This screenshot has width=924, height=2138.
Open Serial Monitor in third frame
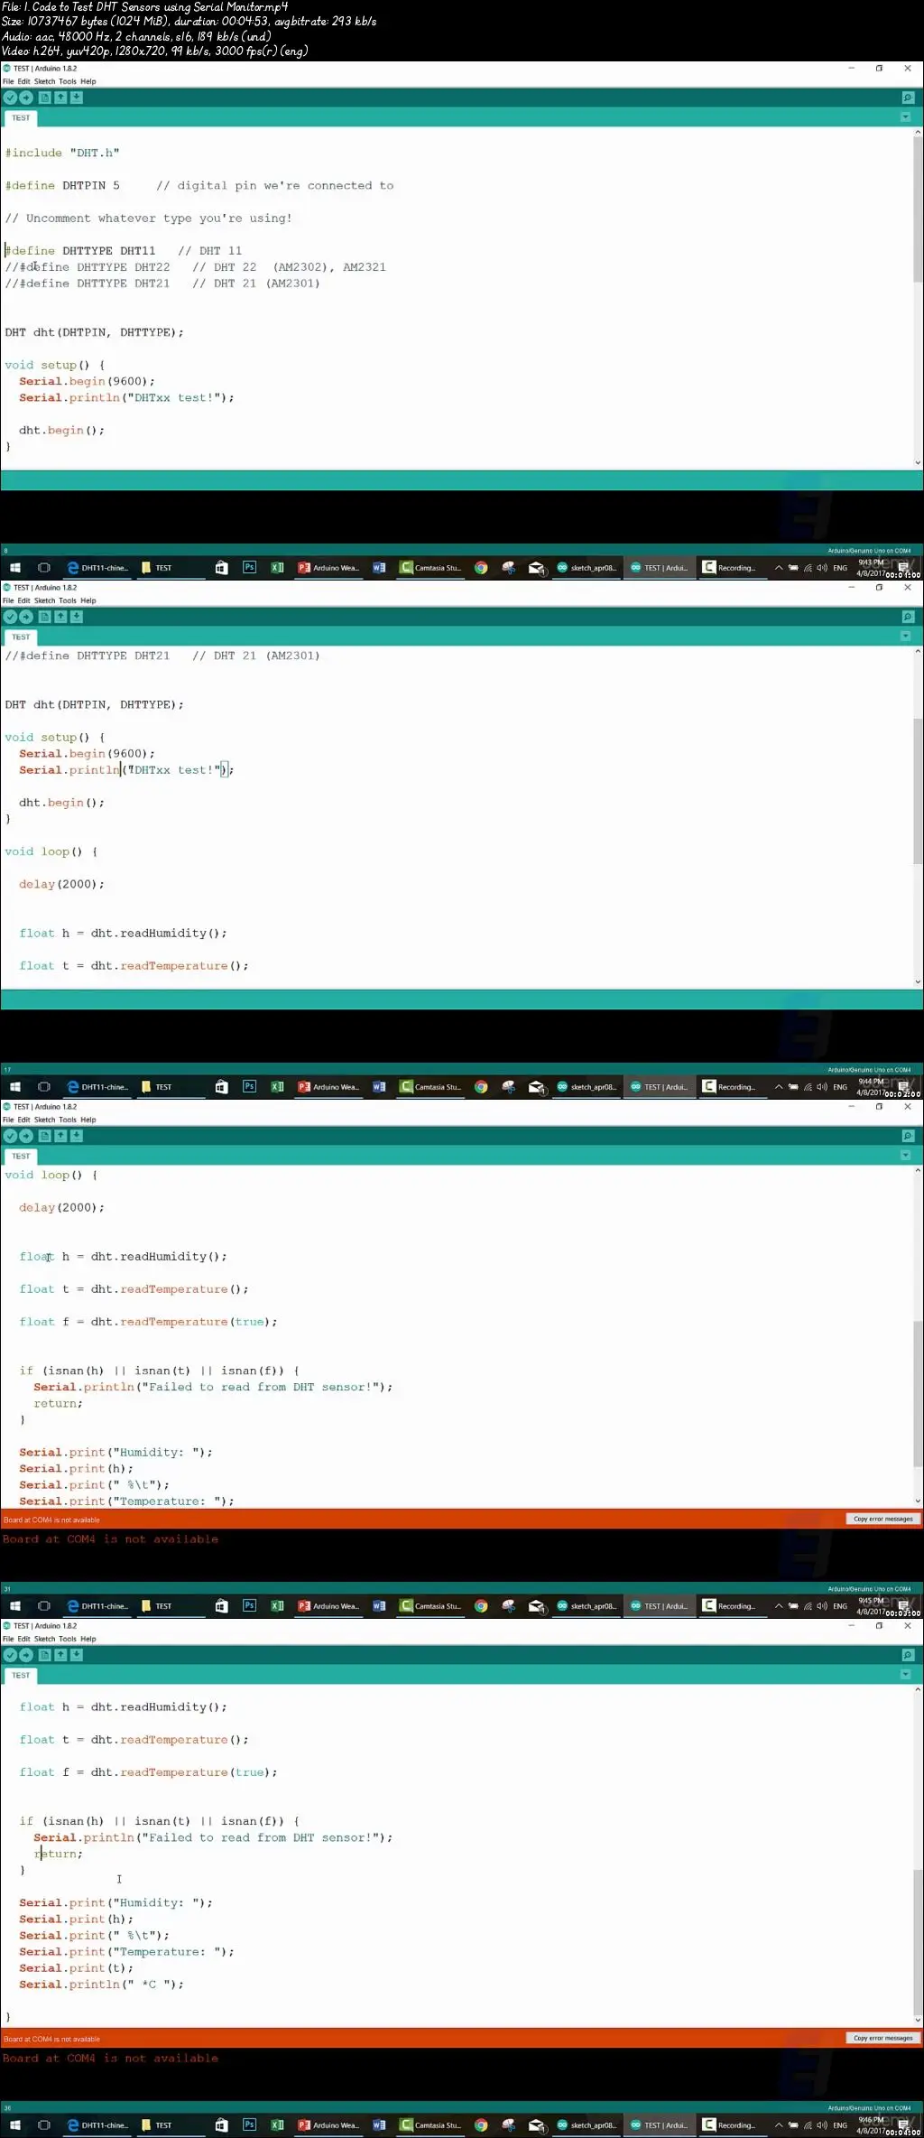(908, 1136)
